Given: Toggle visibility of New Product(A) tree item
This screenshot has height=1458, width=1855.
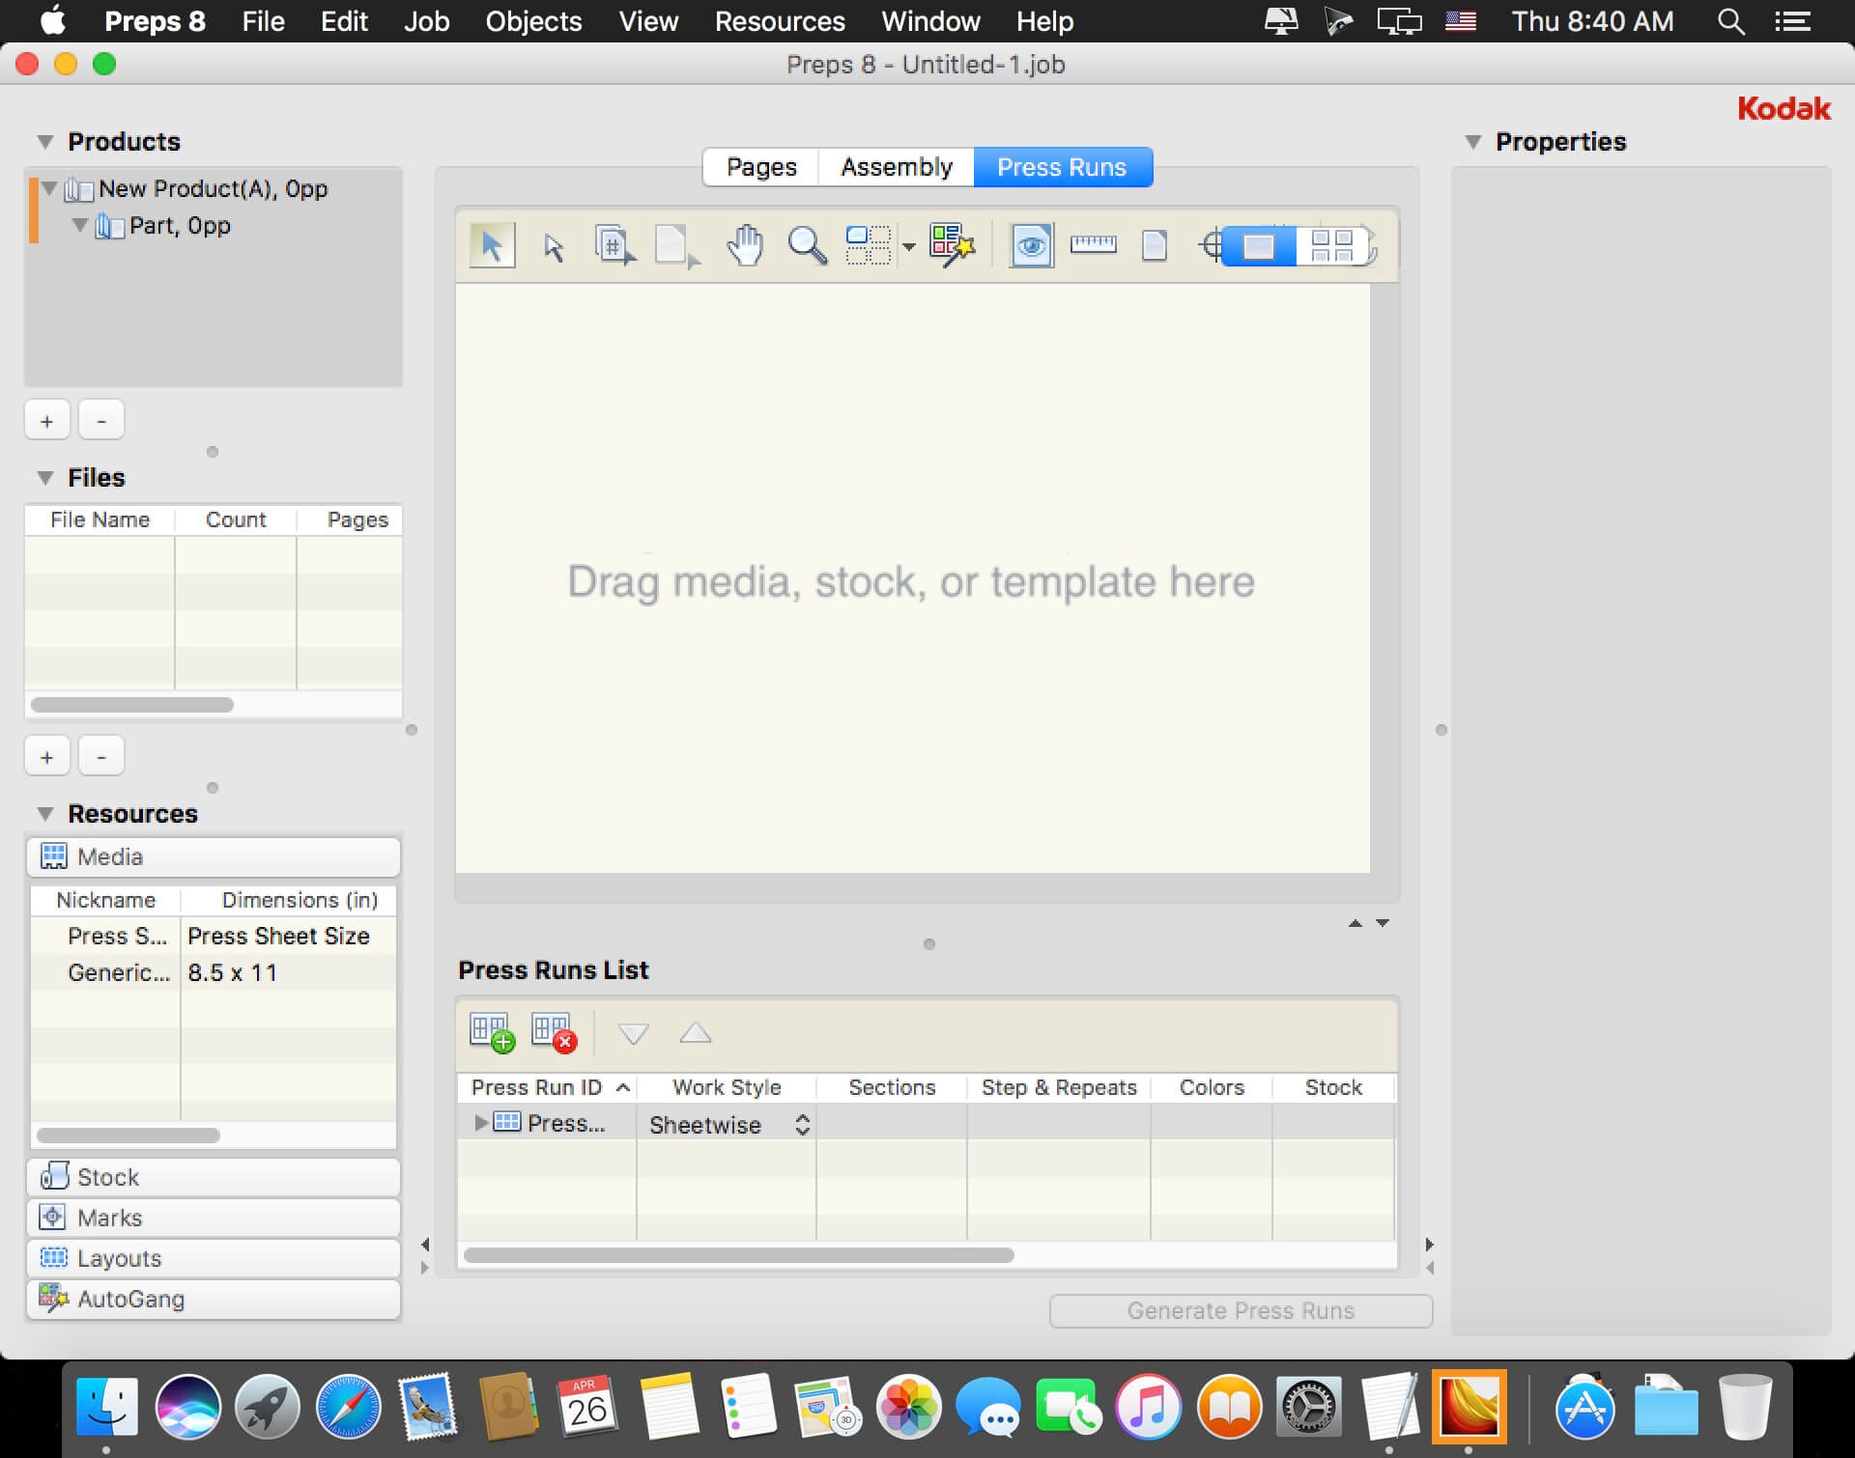Looking at the screenshot, I should pos(53,188).
